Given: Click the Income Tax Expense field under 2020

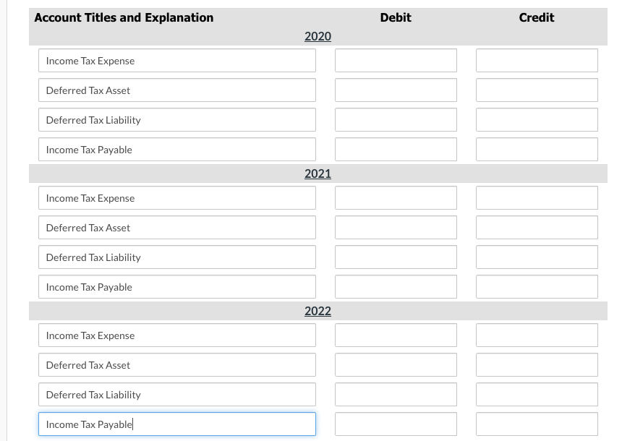Looking at the screenshot, I should [x=177, y=61].
